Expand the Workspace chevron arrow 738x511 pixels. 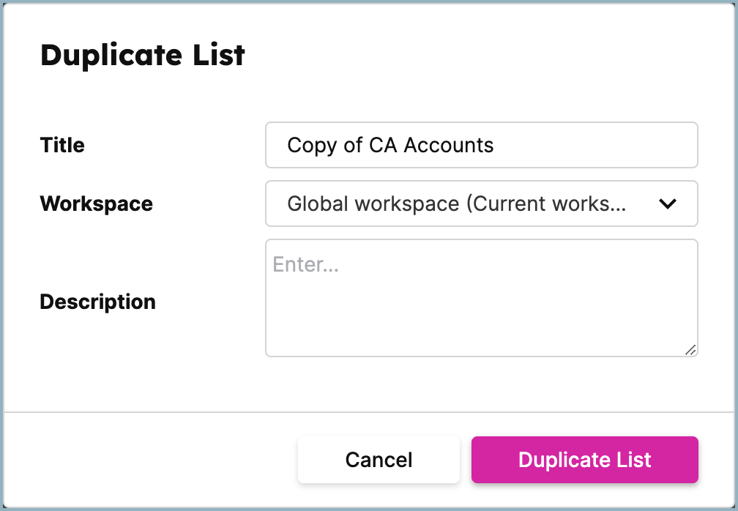[x=668, y=204]
